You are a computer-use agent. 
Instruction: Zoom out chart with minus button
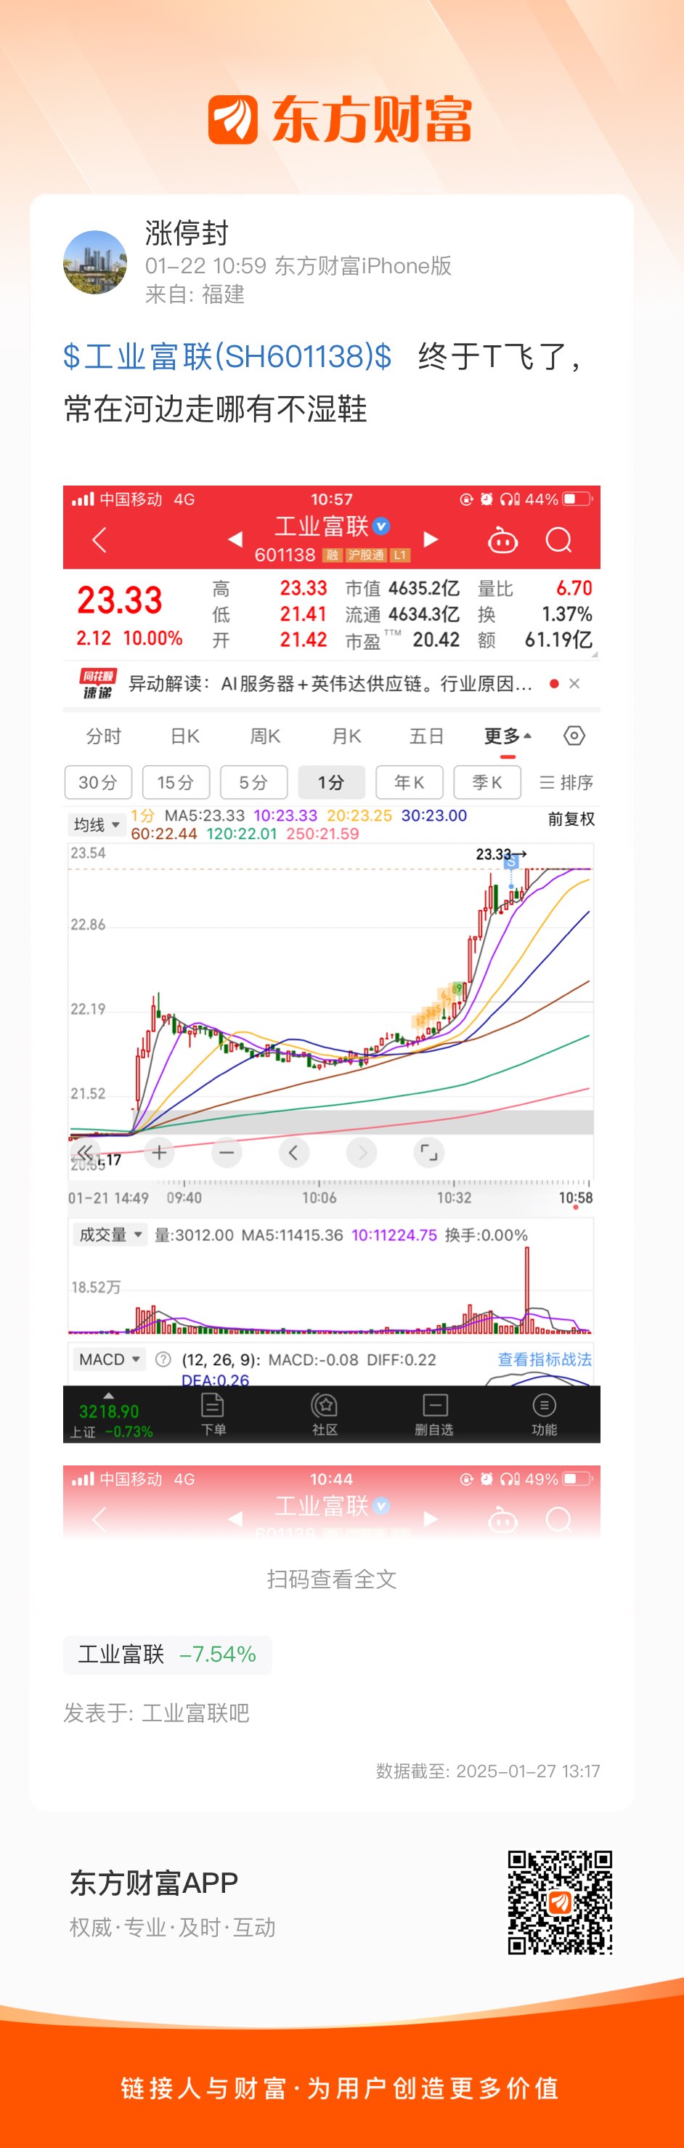226,1152
